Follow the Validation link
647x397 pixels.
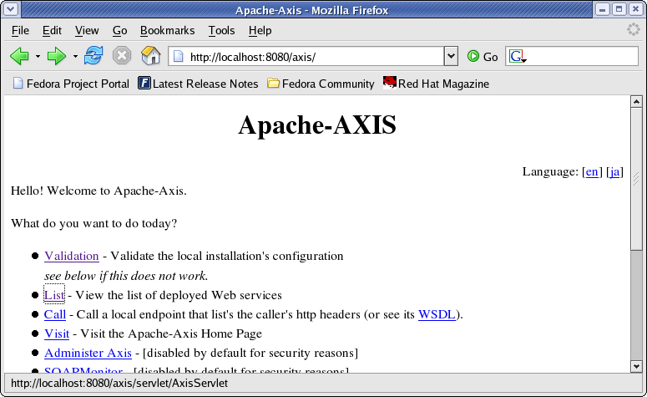(72, 256)
